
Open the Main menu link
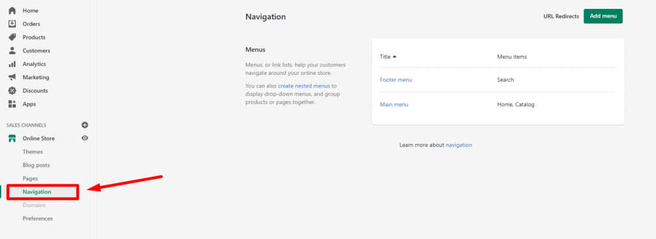394,105
